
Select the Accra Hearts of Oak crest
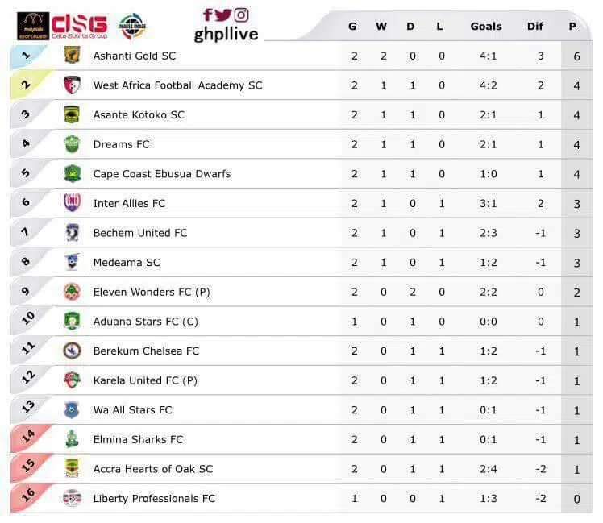pos(72,468)
